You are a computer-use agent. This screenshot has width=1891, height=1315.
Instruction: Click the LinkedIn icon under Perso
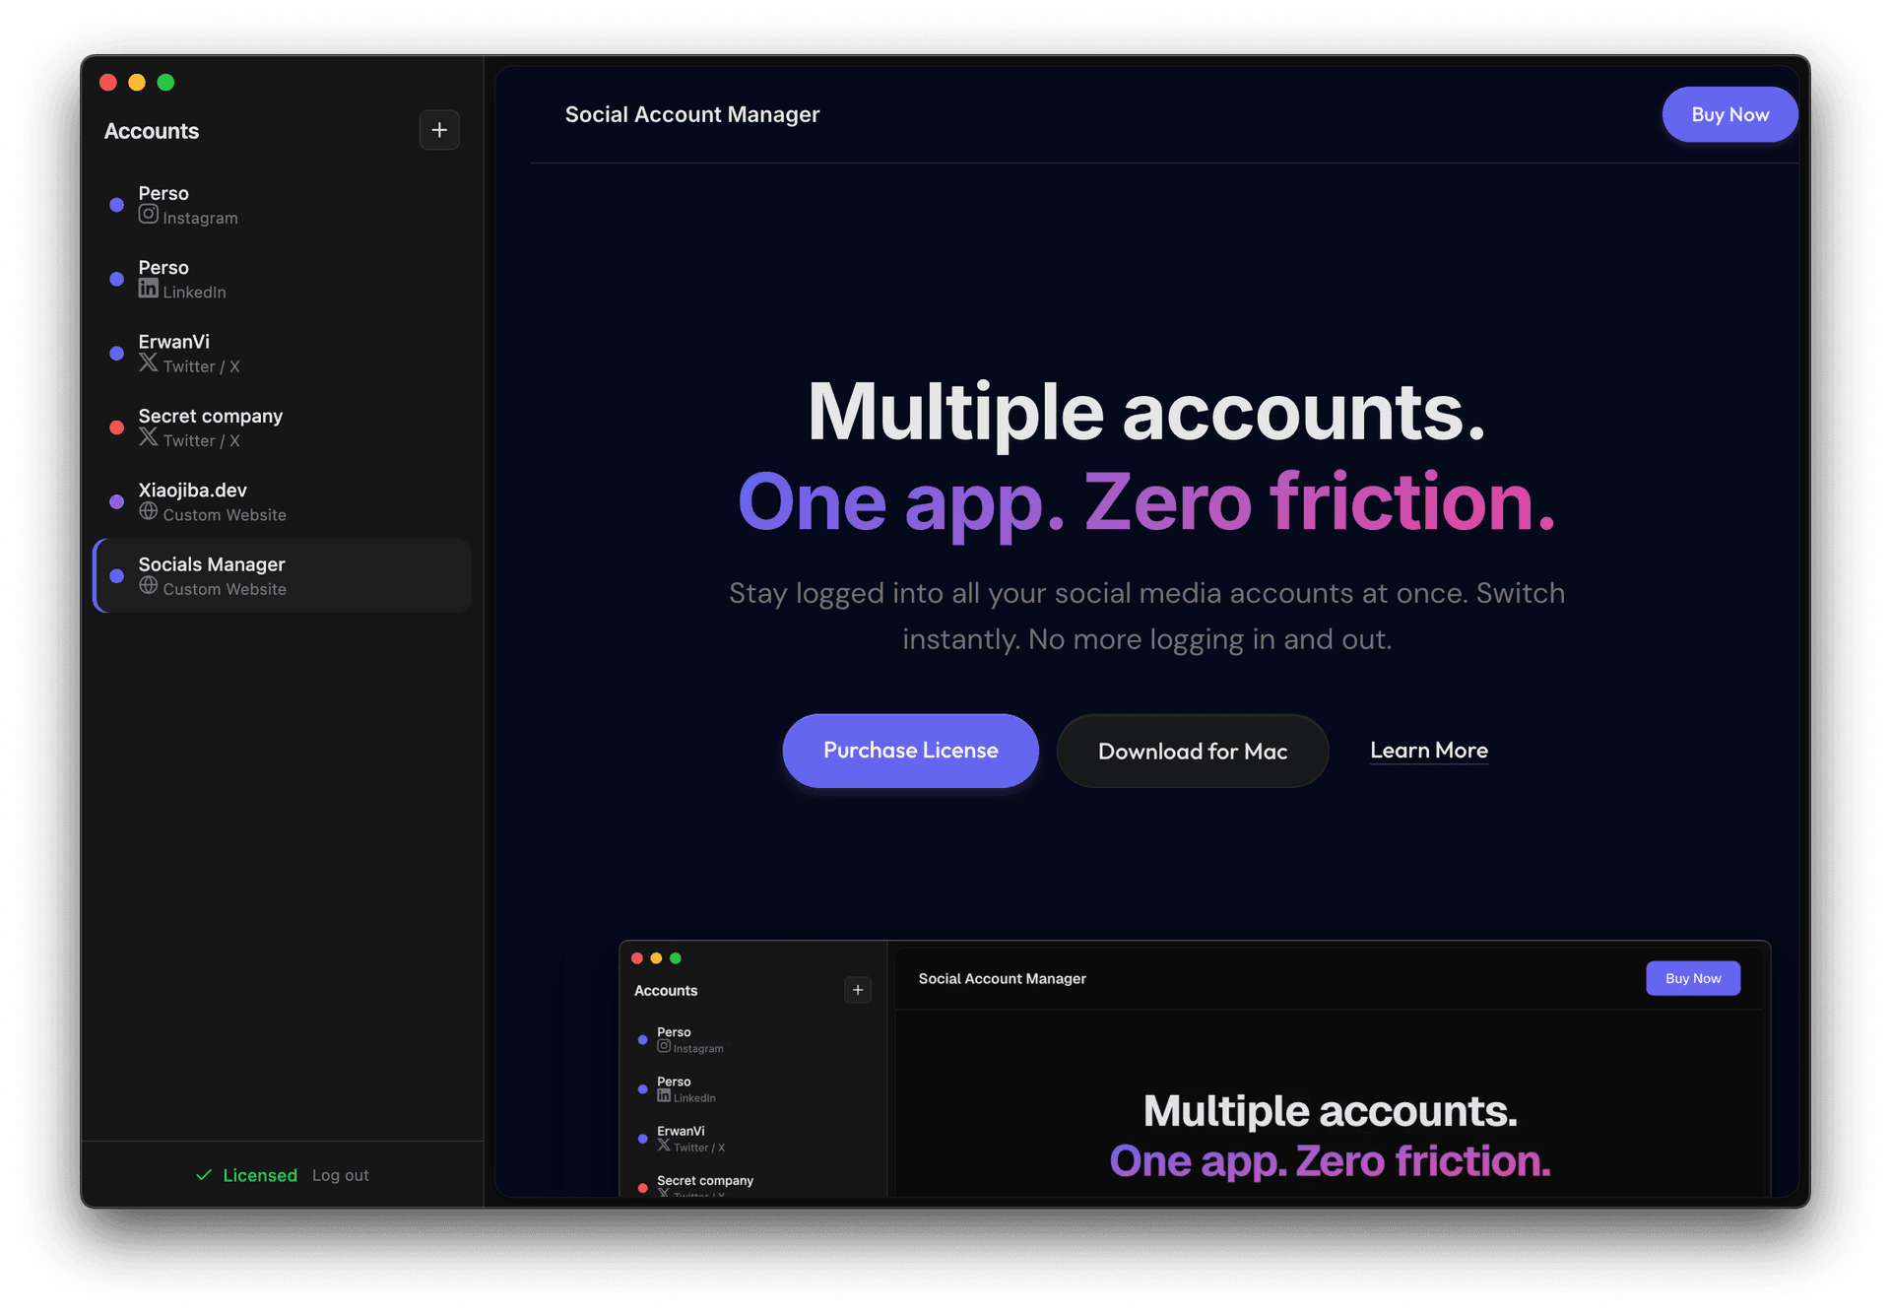click(149, 288)
